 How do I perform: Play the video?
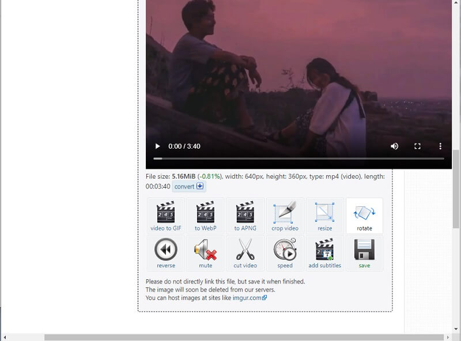157,146
